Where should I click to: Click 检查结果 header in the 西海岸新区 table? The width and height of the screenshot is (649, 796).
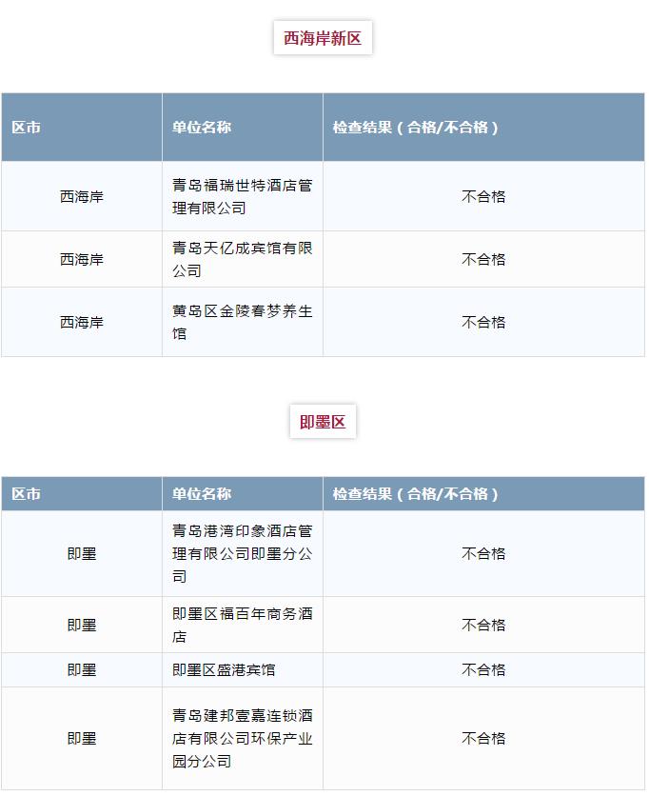(416, 128)
